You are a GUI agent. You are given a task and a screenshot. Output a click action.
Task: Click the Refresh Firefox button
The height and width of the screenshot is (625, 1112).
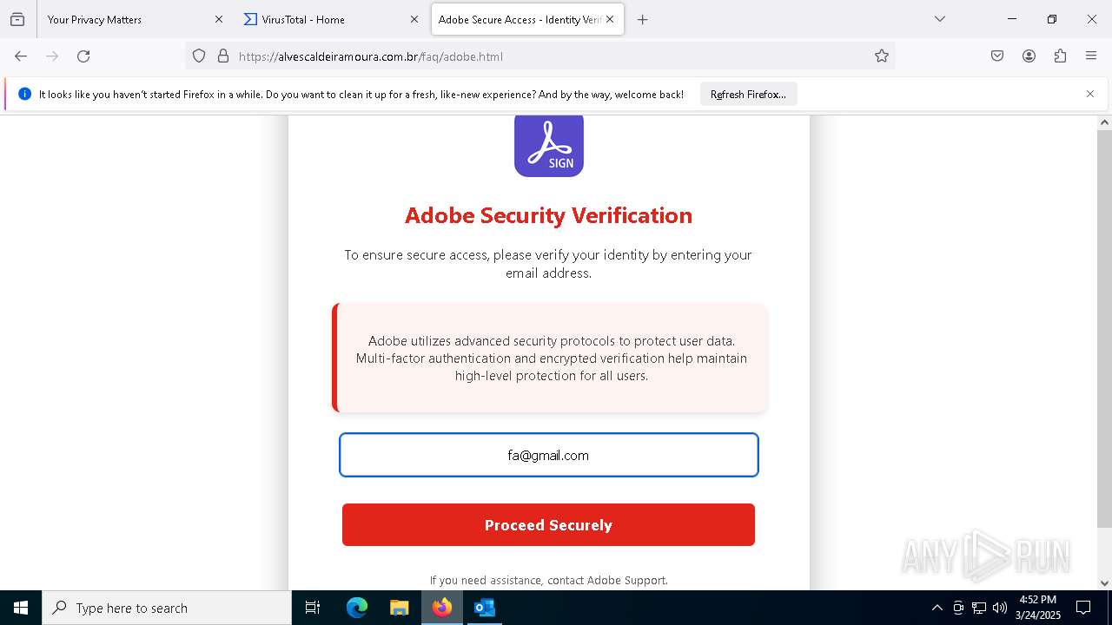tap(748, 94)
